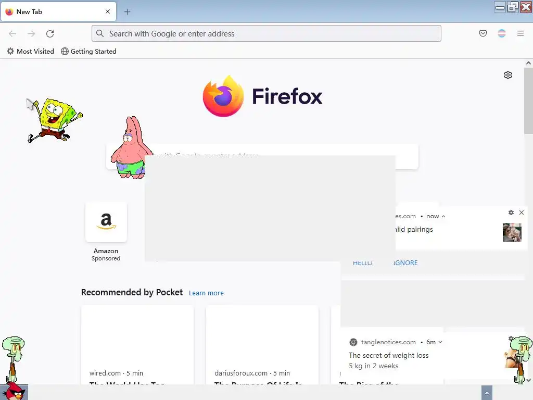Click the page center search box
This screenshot has width=533, height=400.
[x=262, y=156]
